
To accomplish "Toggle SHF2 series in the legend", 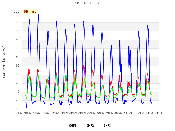I will pos(87,126).
